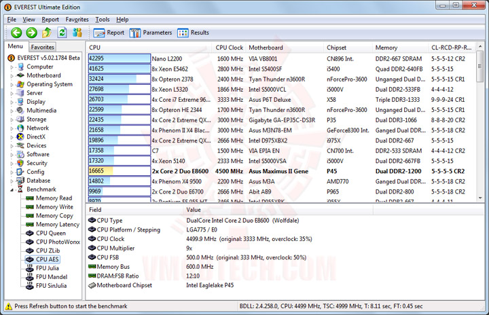489x315 pixels.
Task: Expand the Operating System node
Action: click(12, 84)
